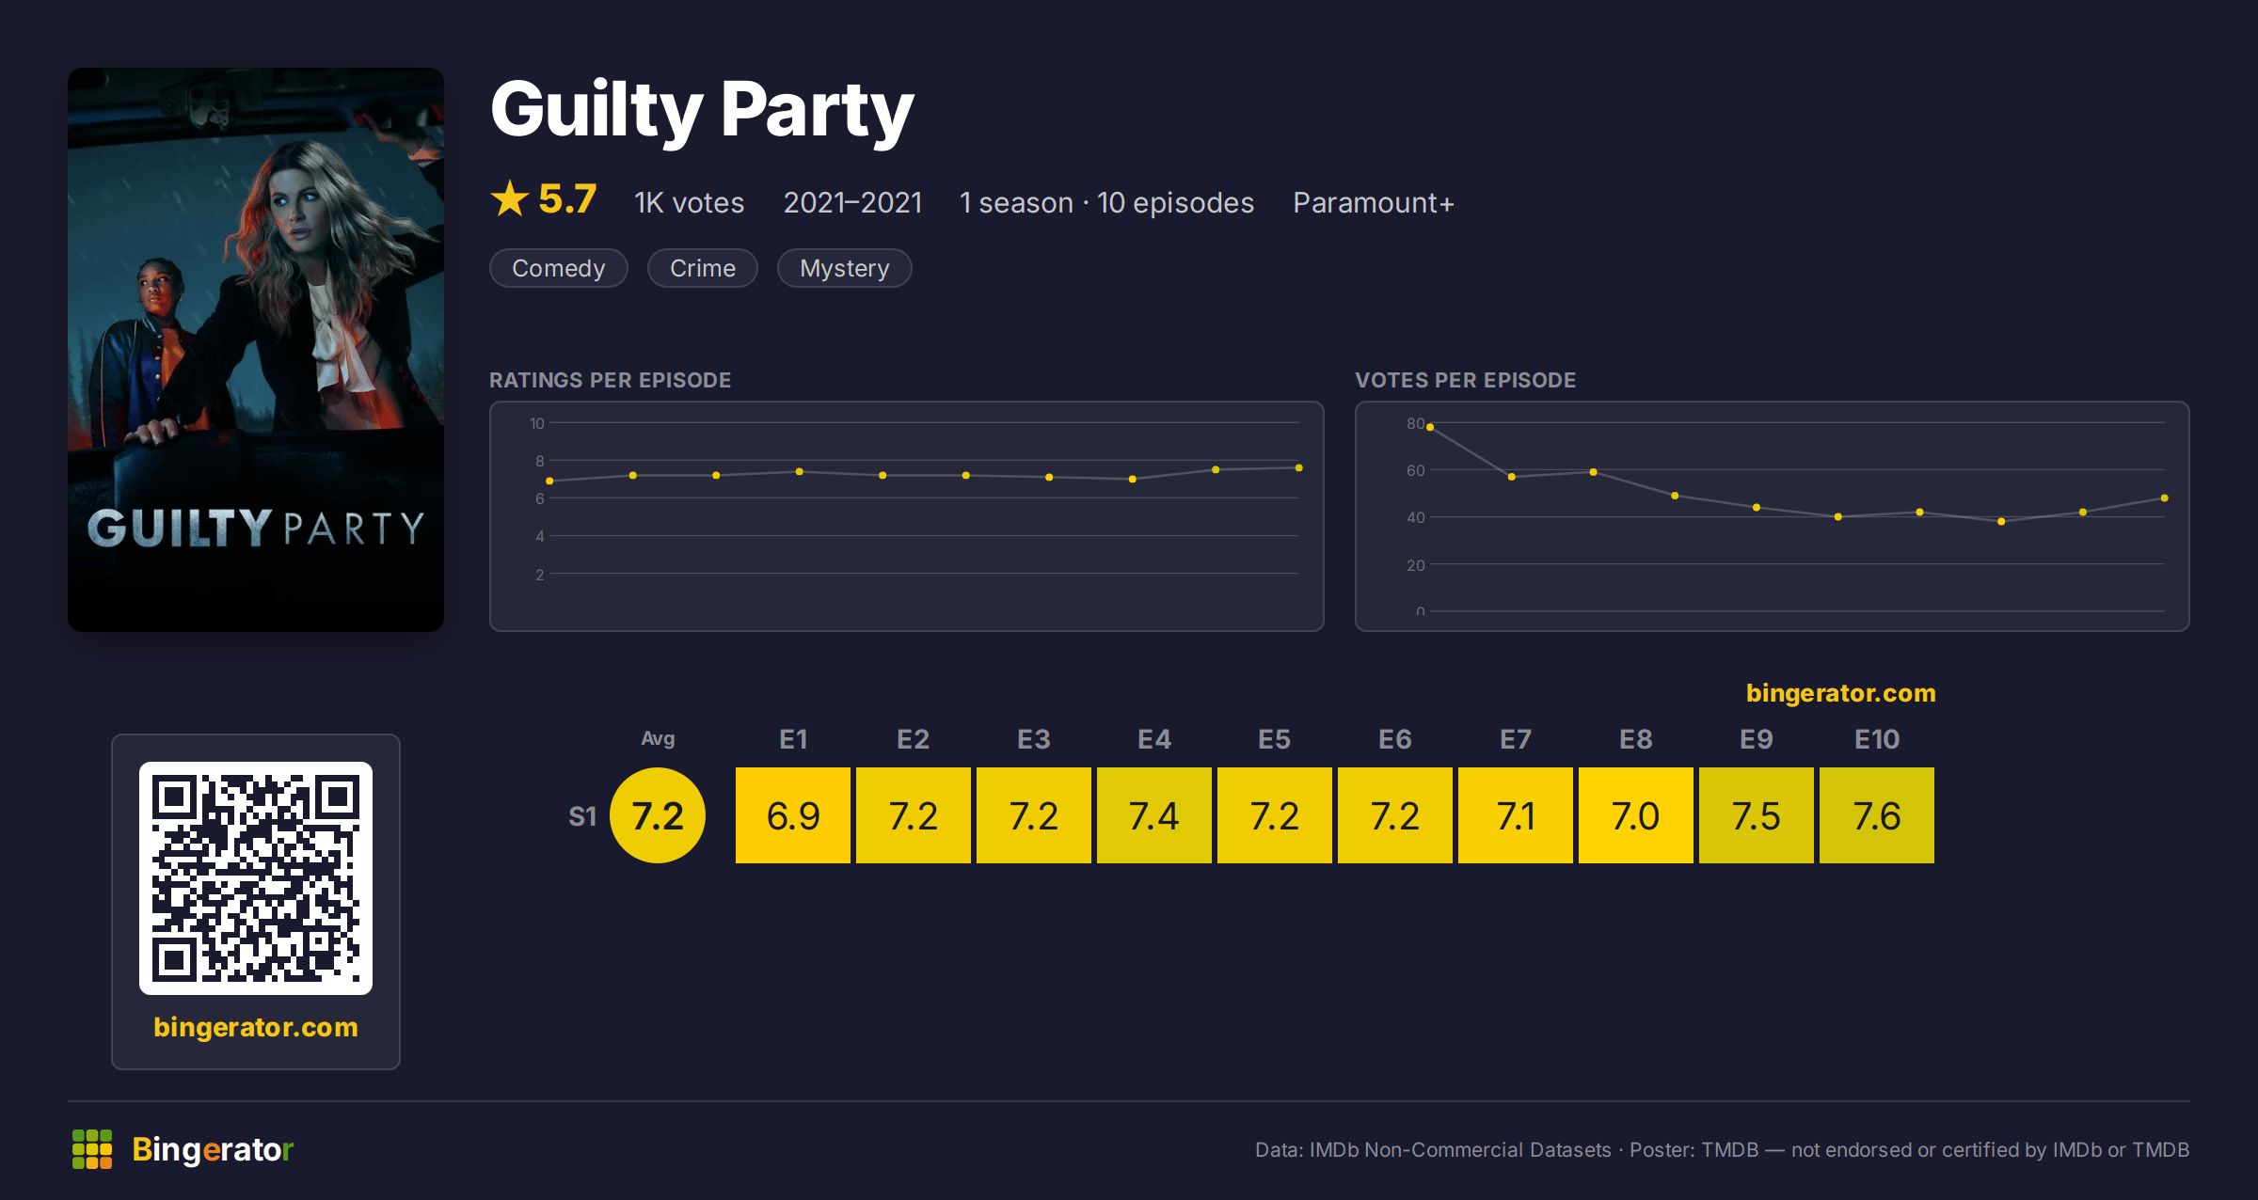Open the Guilty Party poster thumbnail
2258x1200 pixels.
click(x=256, y=350)
